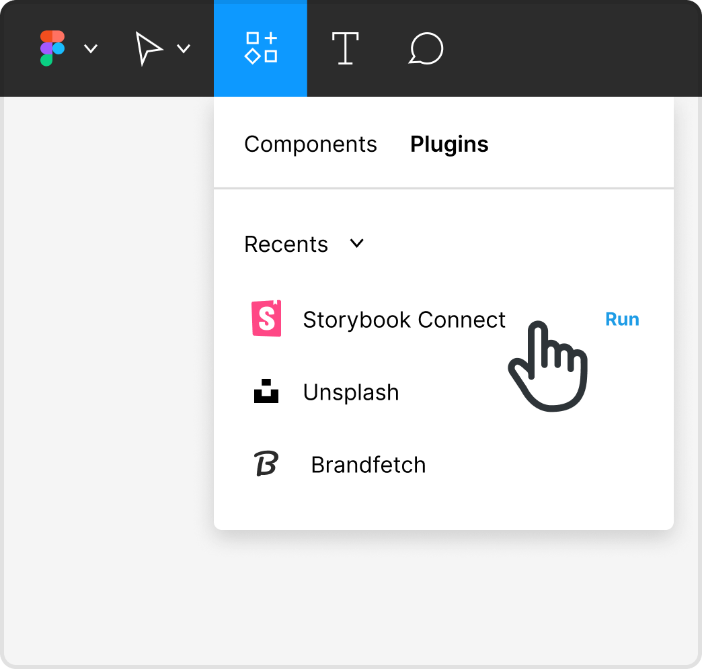Open the Storybook Connect entry
This screenshot has height=669, width=702.
404,319
